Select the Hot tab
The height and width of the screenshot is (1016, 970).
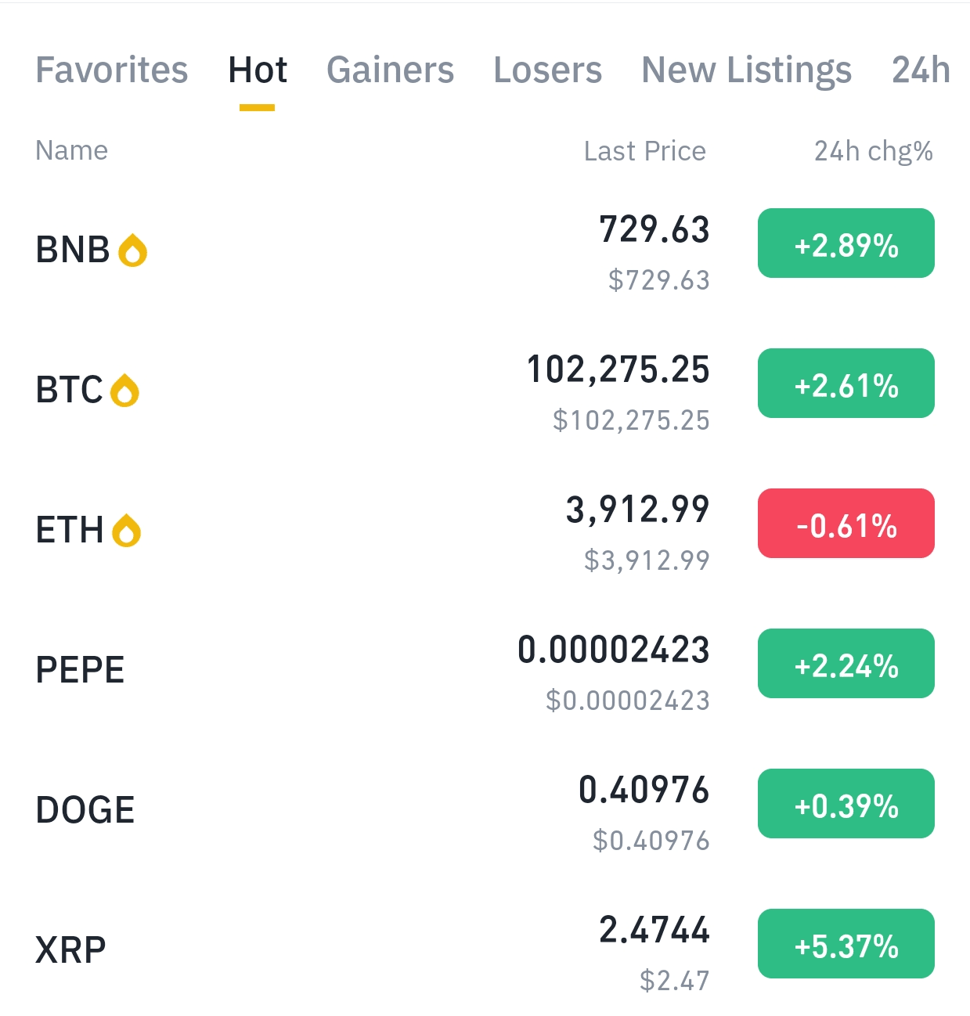(x=258, y=70)
